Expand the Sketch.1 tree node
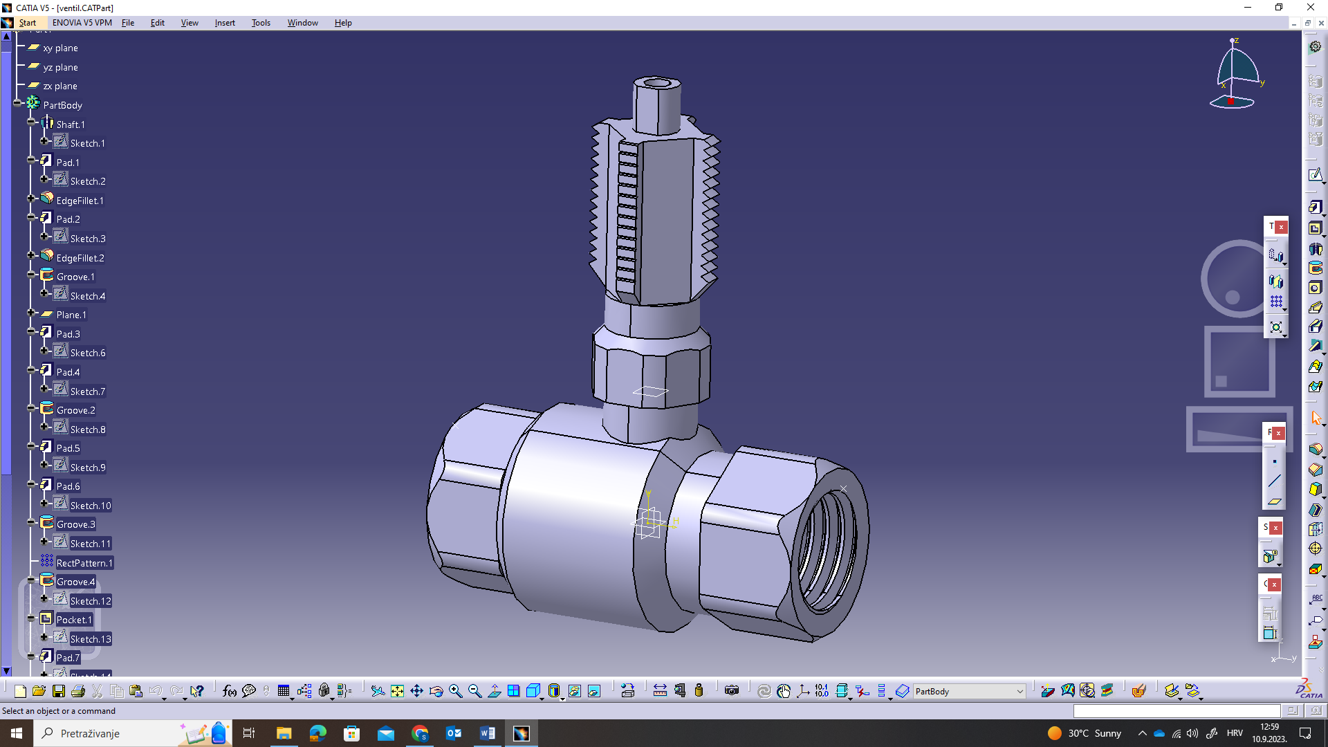 (x=44, y=140)
